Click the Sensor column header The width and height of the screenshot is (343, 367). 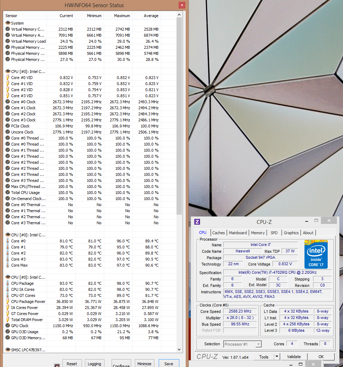coord(25,16)
